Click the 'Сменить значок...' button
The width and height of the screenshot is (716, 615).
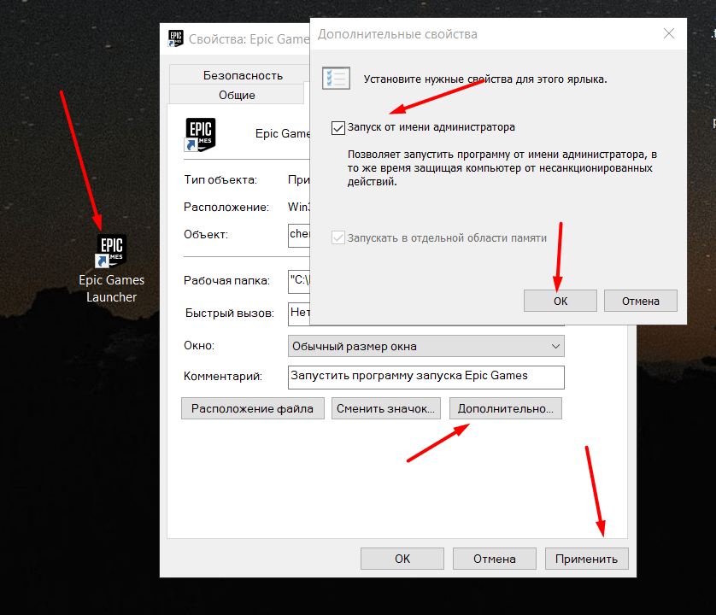(386, 408)
